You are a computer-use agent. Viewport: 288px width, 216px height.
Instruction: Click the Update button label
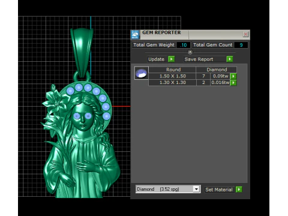156,59
